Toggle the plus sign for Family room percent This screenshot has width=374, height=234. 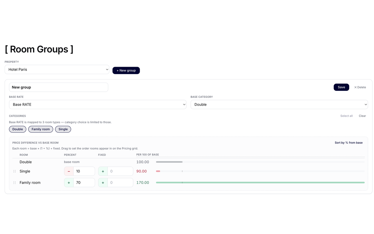69,183
